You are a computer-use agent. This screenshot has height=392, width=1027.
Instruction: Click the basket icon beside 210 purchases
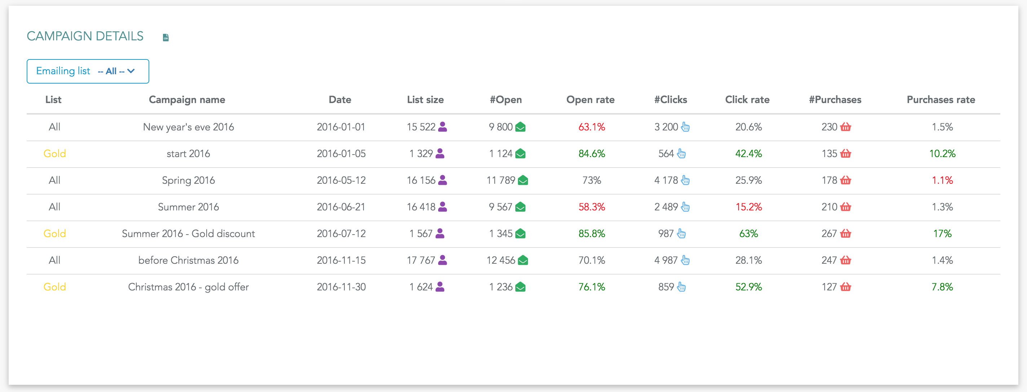[846, 207]
